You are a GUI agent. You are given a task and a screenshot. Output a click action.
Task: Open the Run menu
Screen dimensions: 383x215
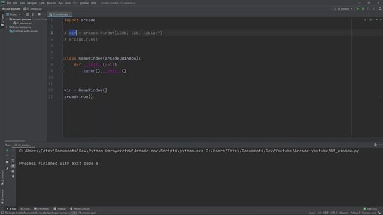pyautogui.click(x=60, y=3)
